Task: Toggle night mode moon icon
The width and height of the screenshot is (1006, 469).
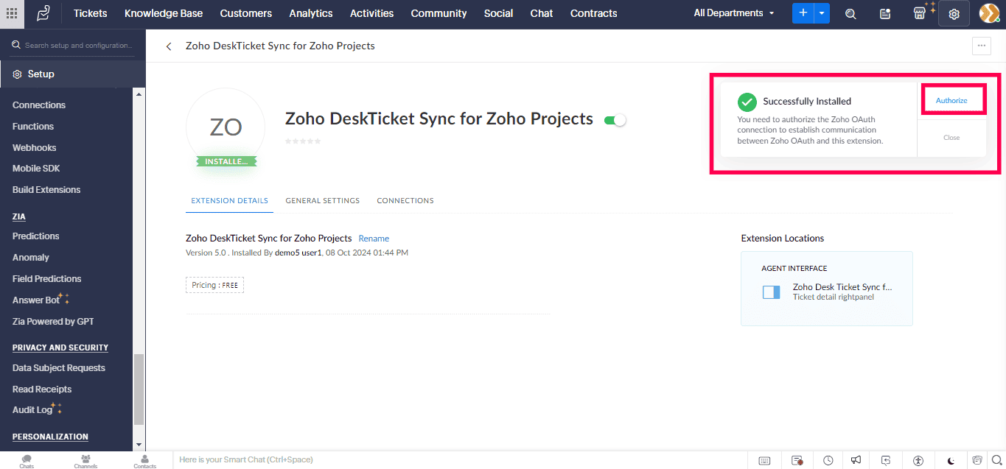Action: click(951, 461)
